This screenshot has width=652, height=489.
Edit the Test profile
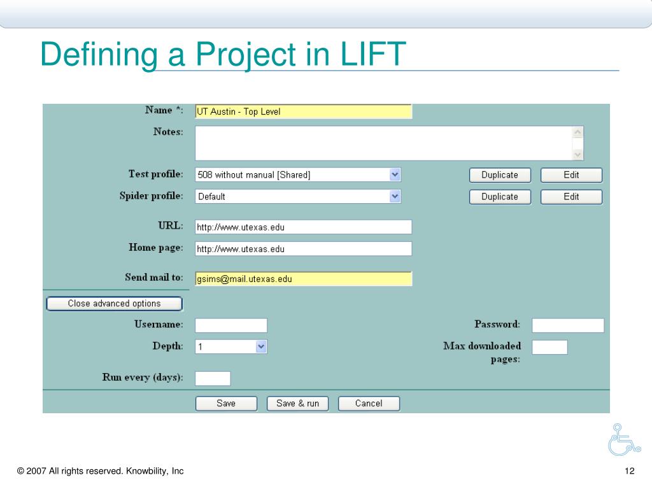tap(571, 175)
